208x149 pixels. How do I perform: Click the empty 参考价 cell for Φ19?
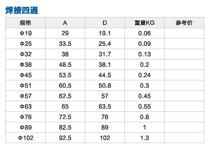pos(184,33)
